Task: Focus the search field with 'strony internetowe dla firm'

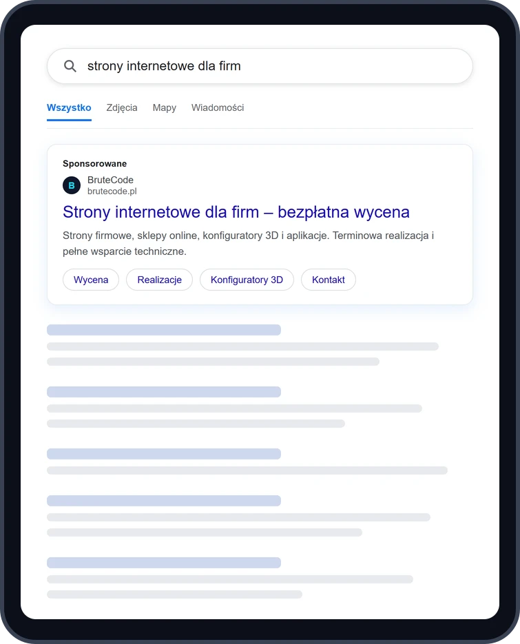Action: point(260,66)
